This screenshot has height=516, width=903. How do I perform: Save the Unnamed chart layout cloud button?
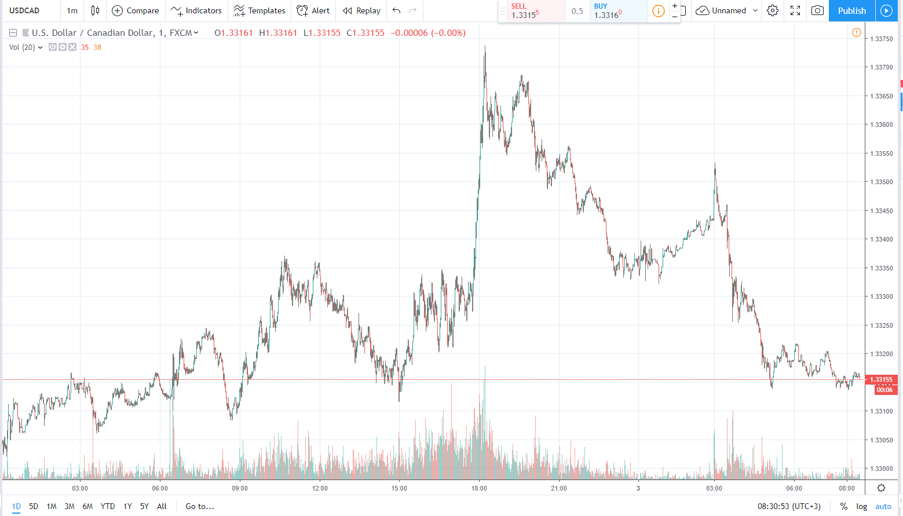coord(721,10)
